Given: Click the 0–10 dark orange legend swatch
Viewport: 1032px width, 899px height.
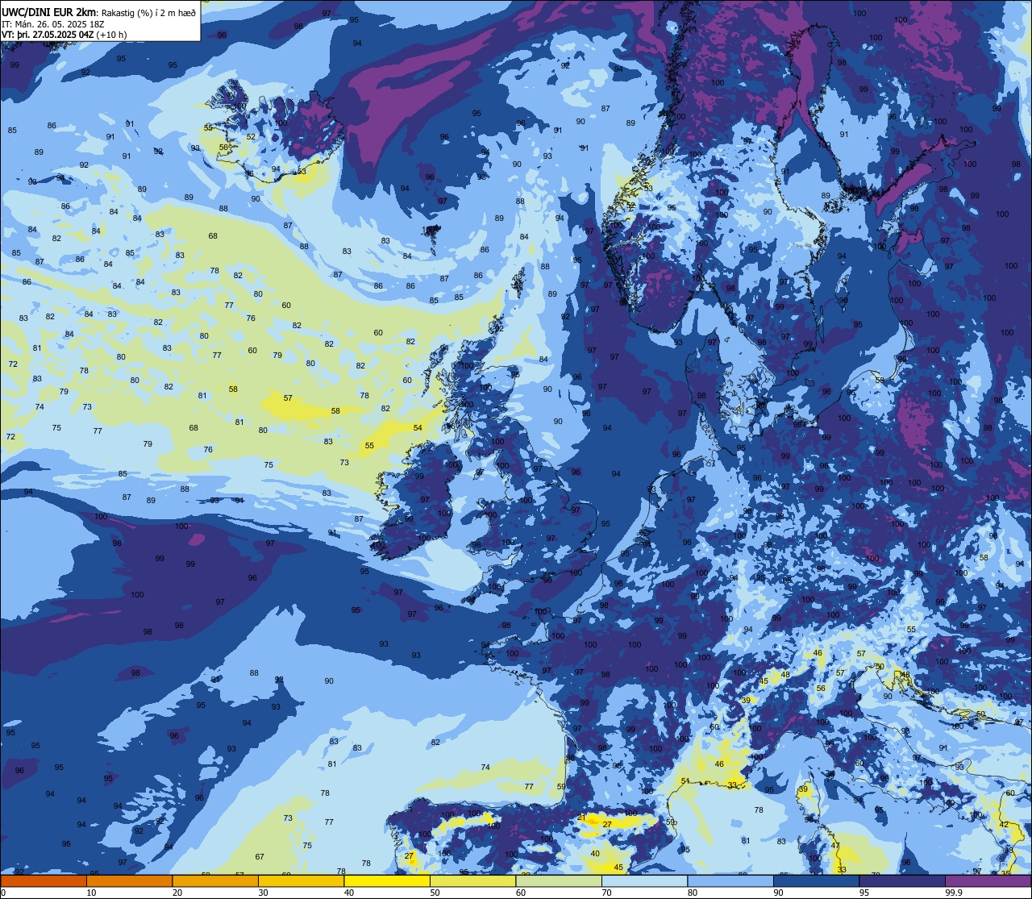Looking at the screenshot, I should tap(44, 880).
